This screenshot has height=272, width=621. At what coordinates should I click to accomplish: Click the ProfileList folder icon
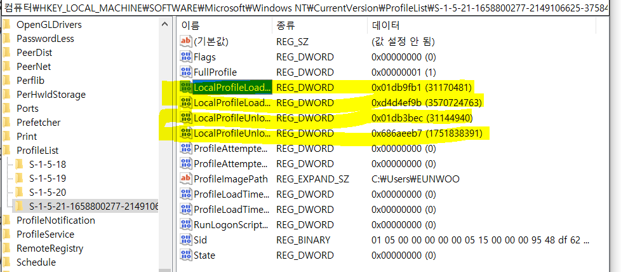click(7, 150)
